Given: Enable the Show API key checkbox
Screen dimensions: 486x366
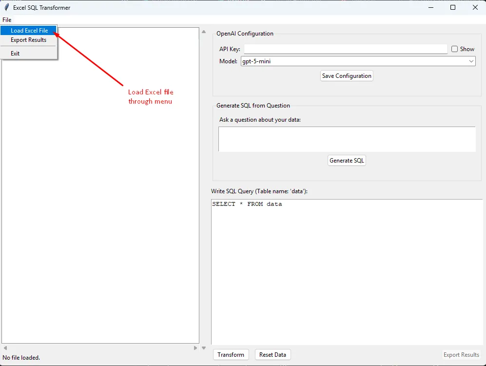Looking at the screenshot, I should tap(454, 49).
